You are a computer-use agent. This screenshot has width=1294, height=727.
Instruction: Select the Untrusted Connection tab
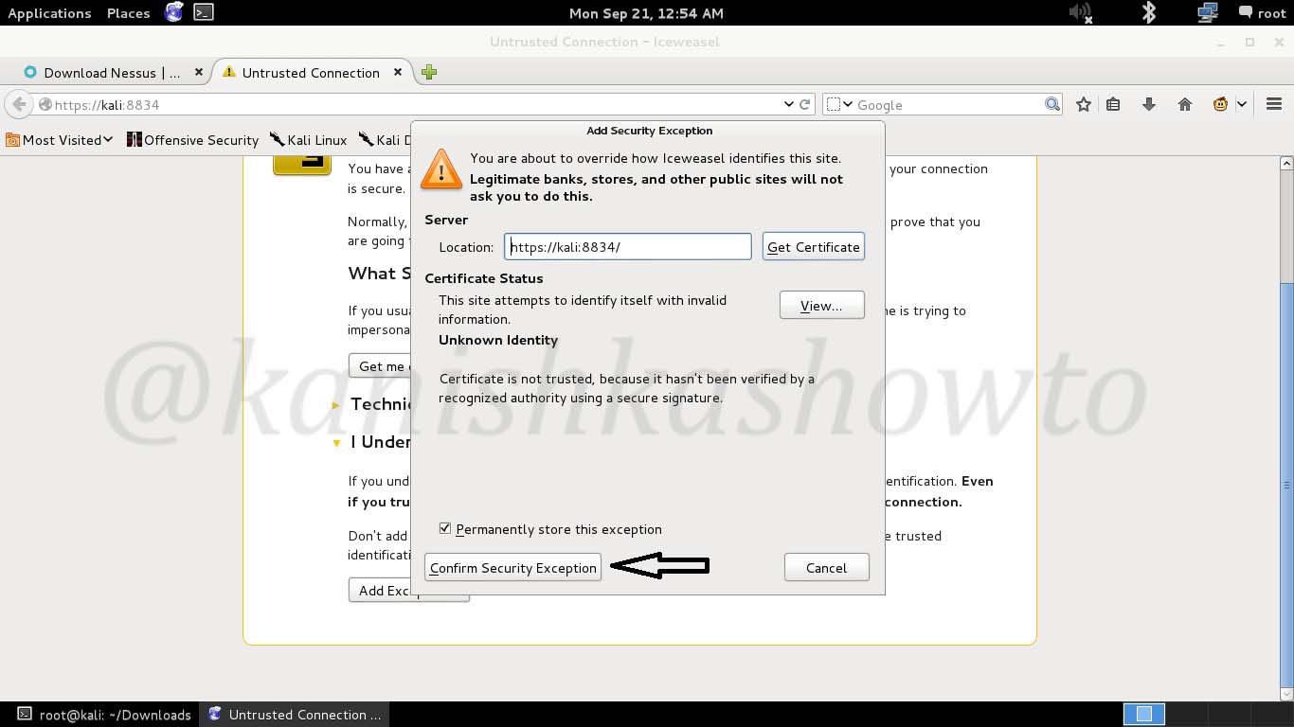coord(311,73)
